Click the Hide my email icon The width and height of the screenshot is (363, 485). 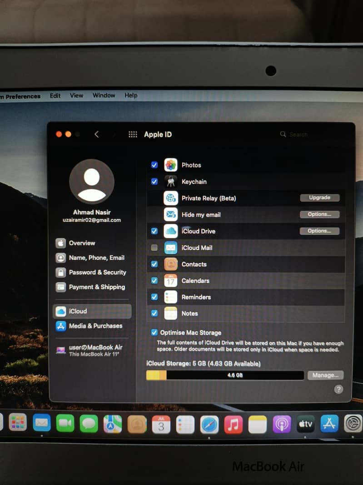[170, 214]
